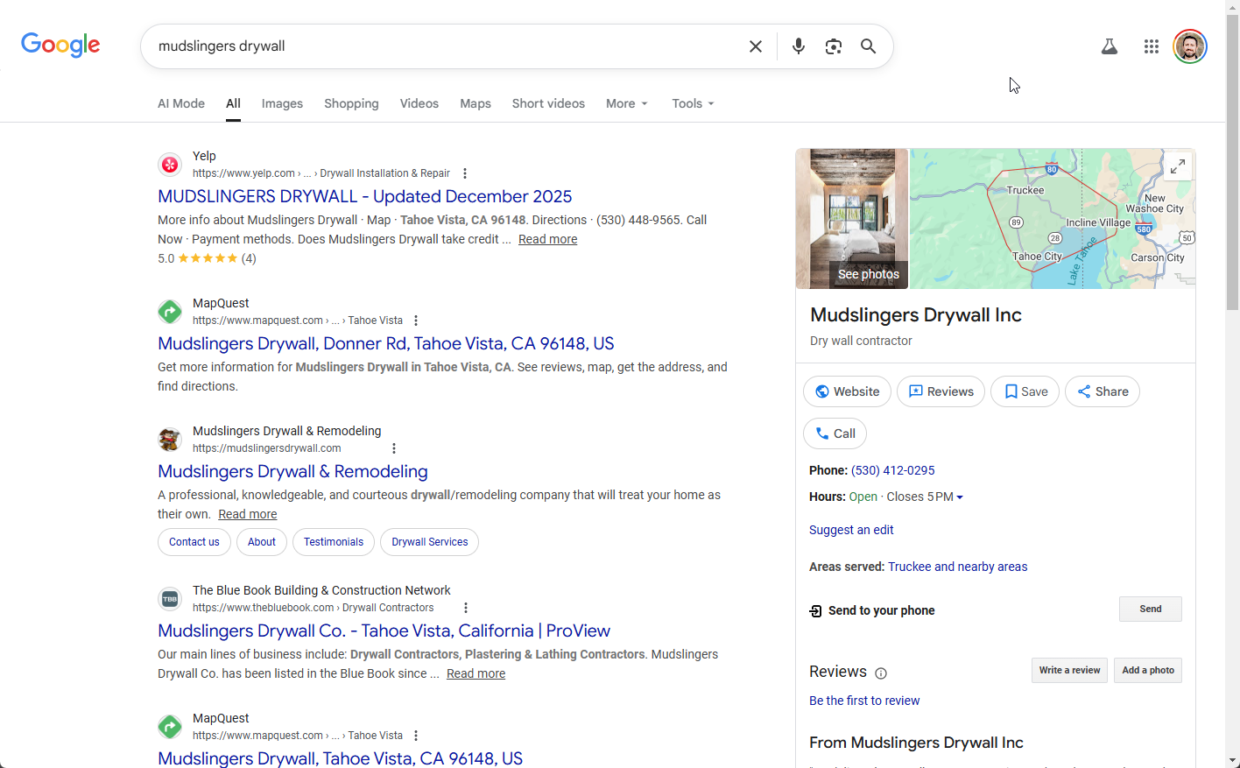The image size is (1240, 768).
Task: Click The Blue Book favicon
Action: coord(170,598)
